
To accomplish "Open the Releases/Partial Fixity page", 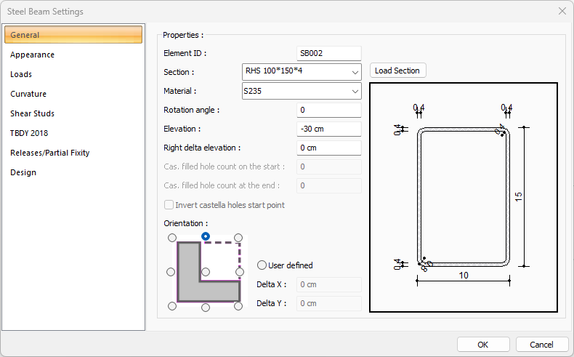I will click(x=50, y=153).
